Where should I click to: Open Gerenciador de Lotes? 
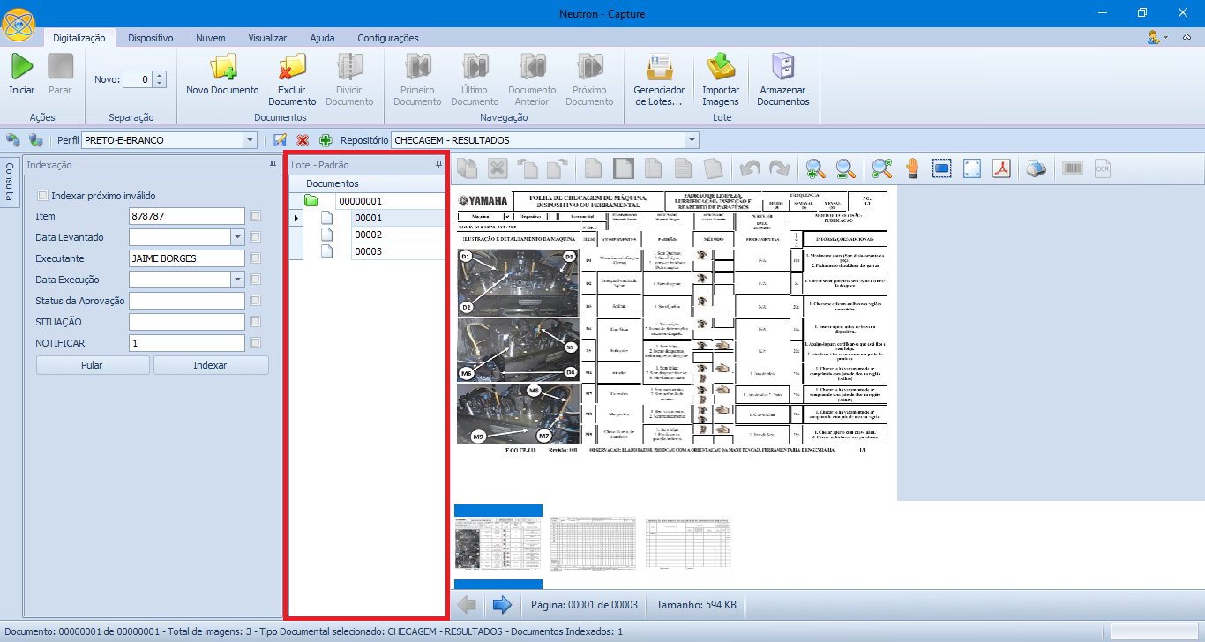659,69
